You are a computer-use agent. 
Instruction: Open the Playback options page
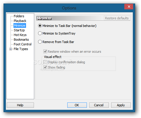[x=20, y=21]
